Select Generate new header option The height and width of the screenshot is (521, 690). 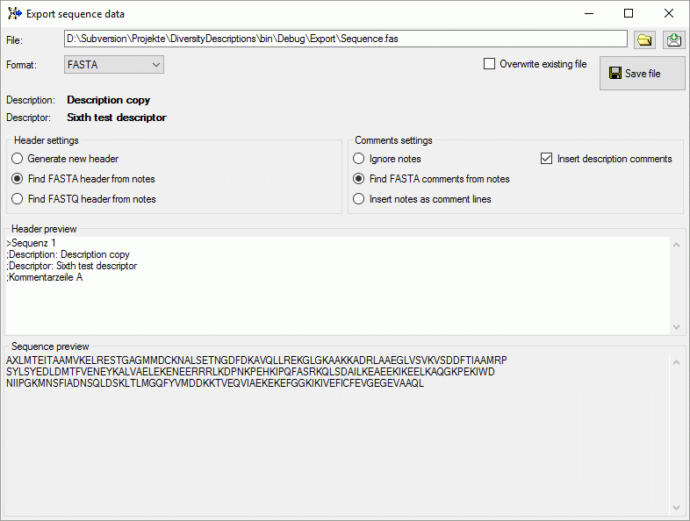coord(18,159)
